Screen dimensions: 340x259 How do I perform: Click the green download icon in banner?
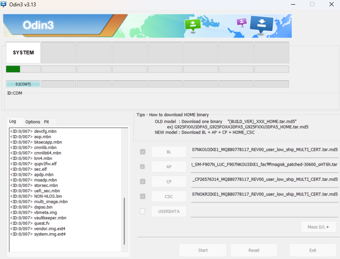click(193, 25)
